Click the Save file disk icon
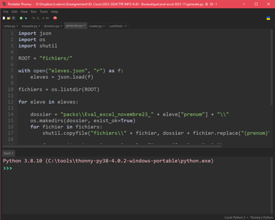275x220 pixels. coord(14,18)
